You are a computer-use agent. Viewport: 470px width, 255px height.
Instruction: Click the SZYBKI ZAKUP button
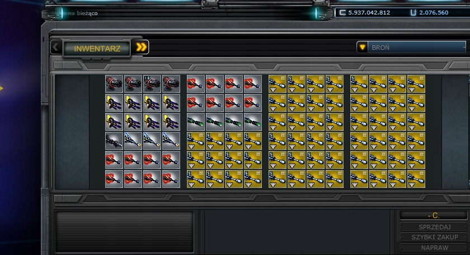pyautogui.click(x=434, y=237)
